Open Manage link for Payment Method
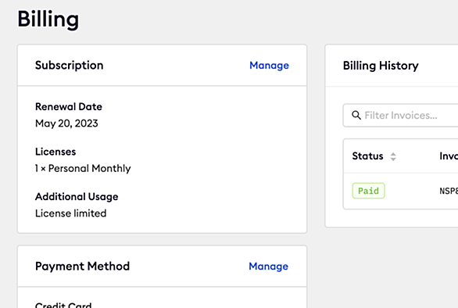The width and height of the screenshot is (458, 308). coord(268,267)
